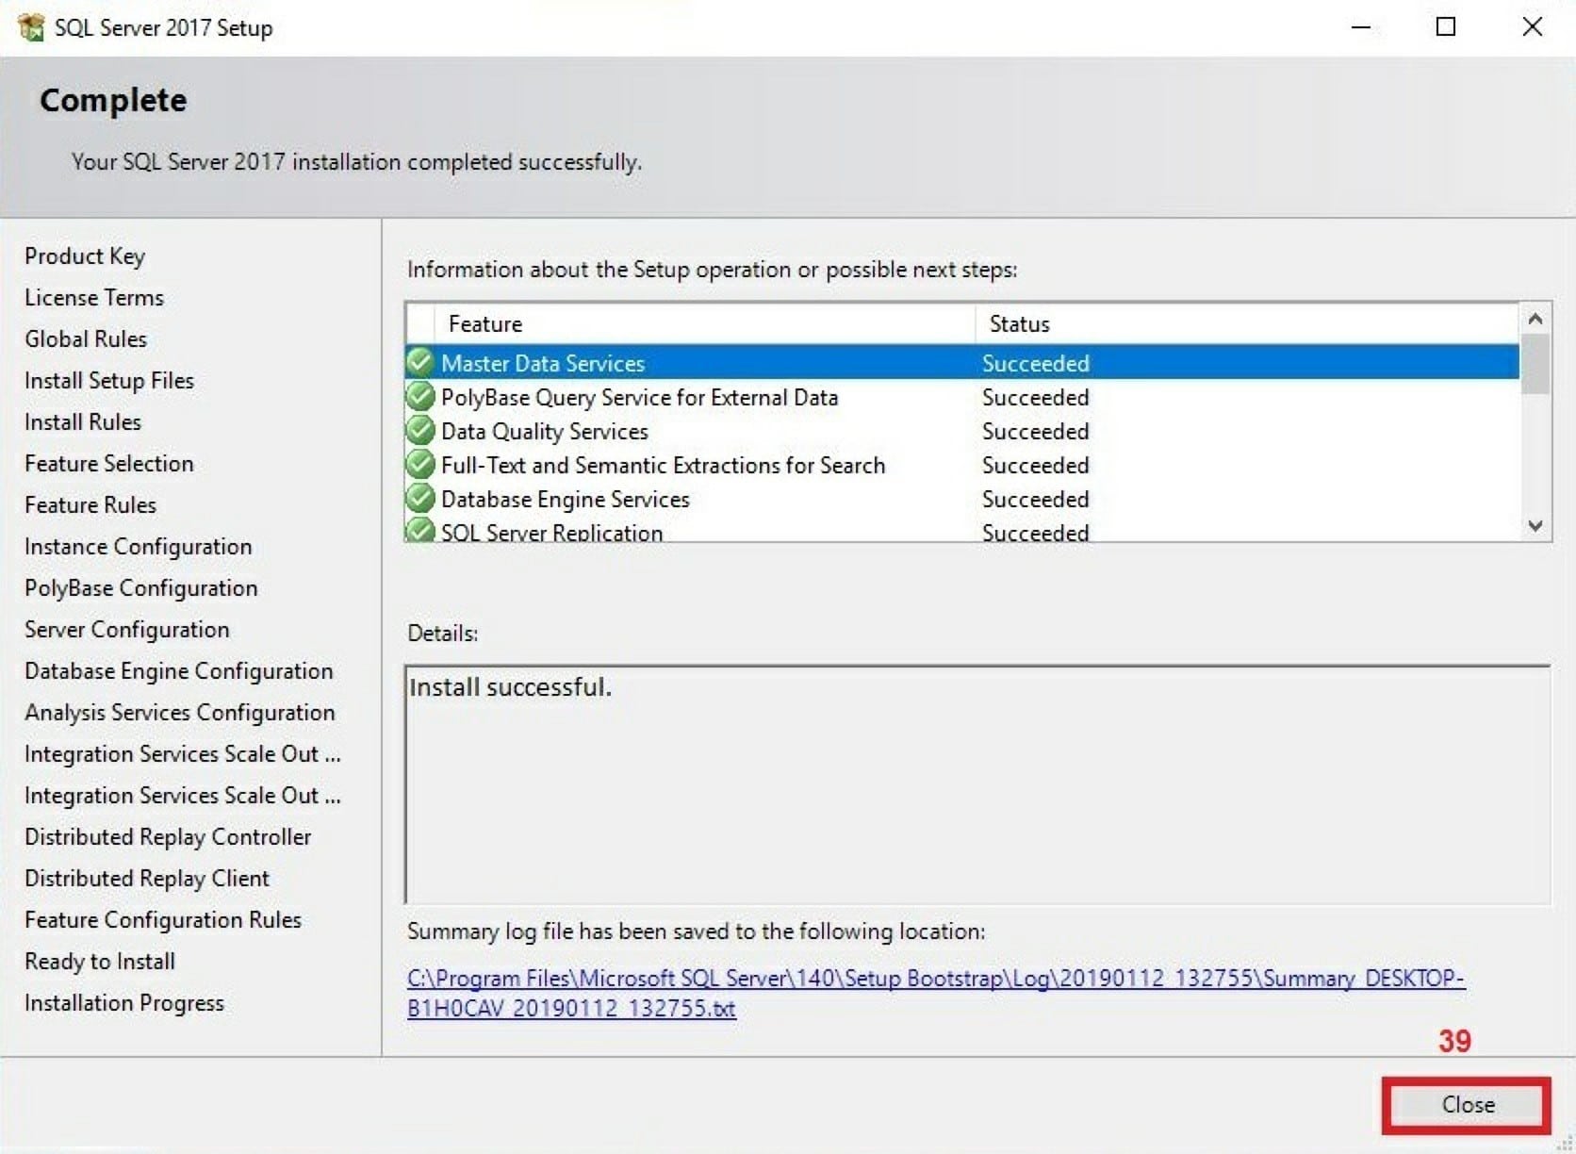Image resolution: width=1576 pixels, height=1154 pixels.
Task: Click the Feature Configuration Rules step
Action: [x=163, y=920]
